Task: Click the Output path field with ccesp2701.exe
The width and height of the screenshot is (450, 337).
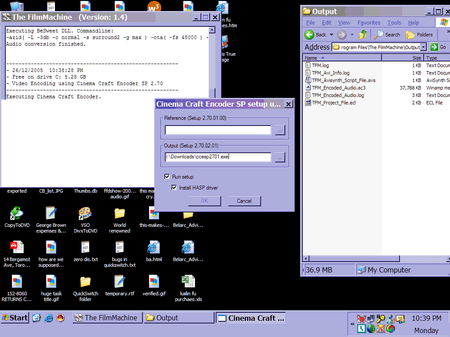Action: tap(218, 157)
